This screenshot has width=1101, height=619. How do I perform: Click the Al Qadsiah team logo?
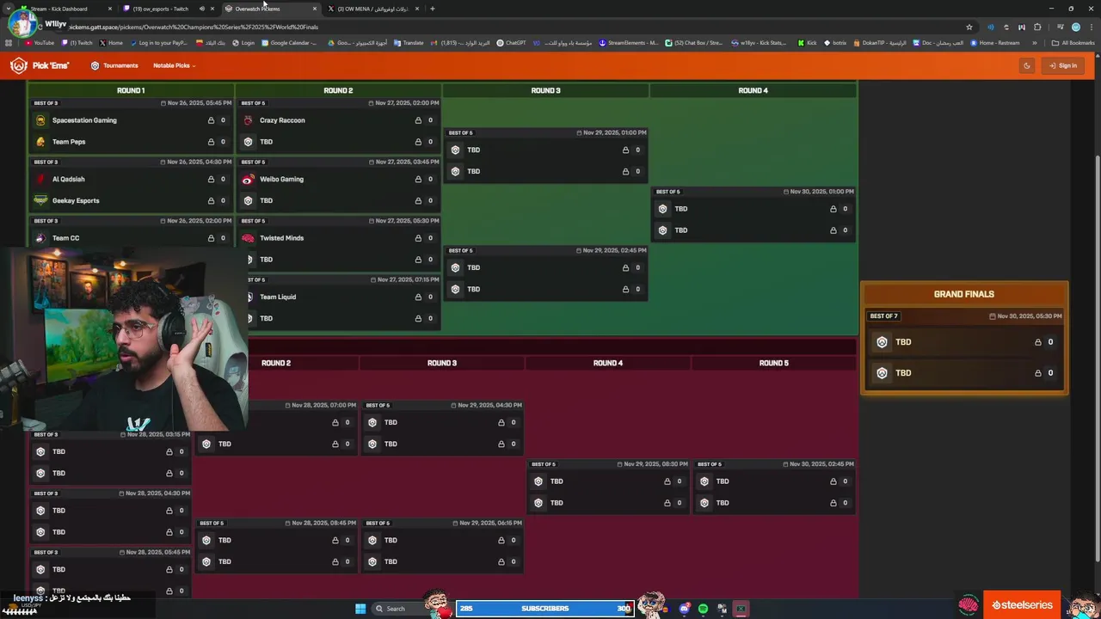tap(40, 179)
